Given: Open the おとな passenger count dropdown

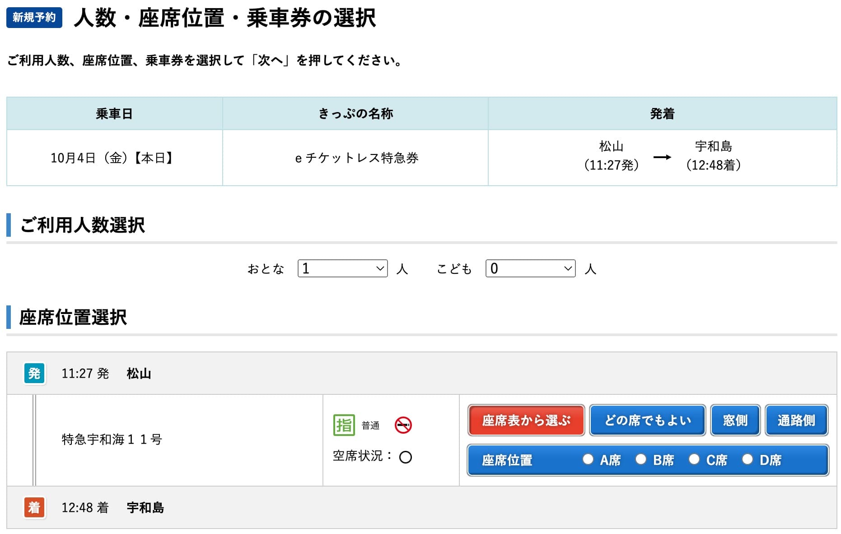Looking at the screenshot, I should (342, 268).
